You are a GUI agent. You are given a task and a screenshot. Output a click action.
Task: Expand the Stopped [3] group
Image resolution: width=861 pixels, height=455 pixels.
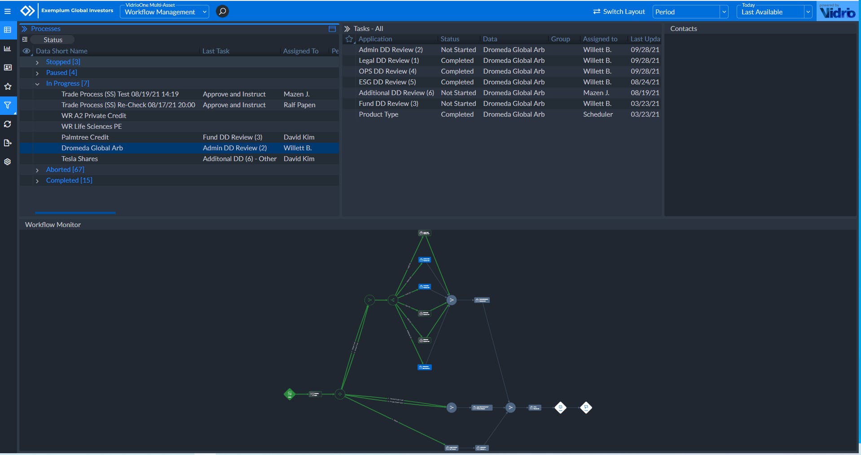[37, 62]
